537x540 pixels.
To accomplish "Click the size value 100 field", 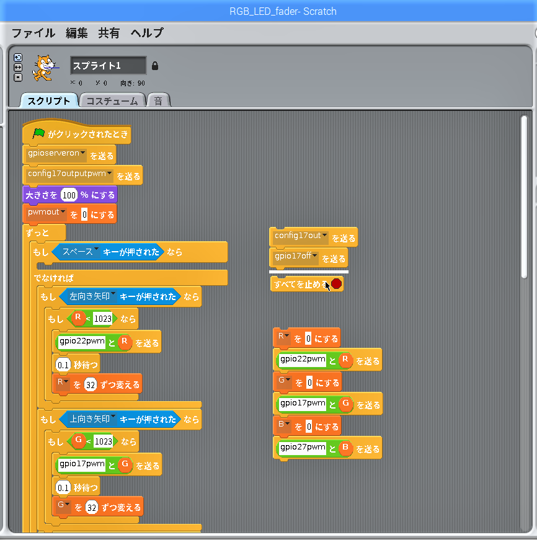I will click(69, 195).
